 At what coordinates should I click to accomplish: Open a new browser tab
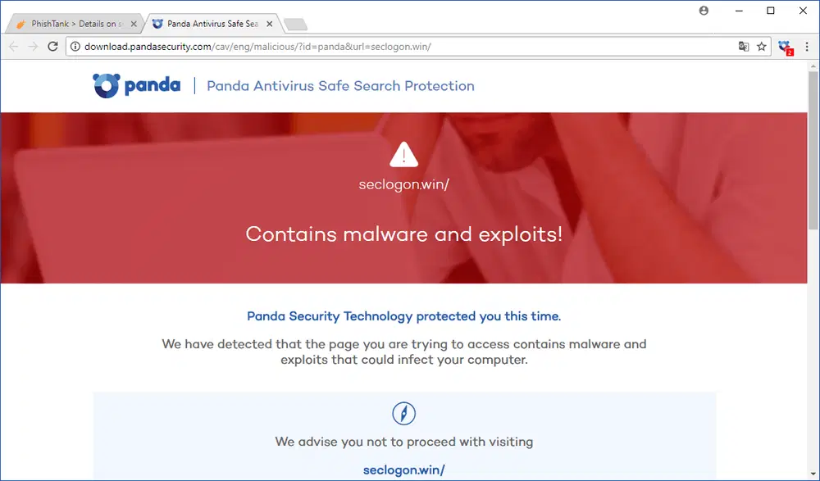(295, 24)
